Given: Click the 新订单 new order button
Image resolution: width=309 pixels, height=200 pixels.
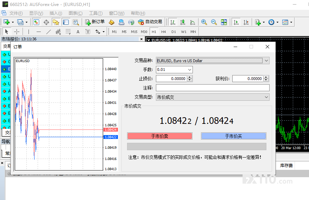Looking at the screenshot, I should [95, 22].
